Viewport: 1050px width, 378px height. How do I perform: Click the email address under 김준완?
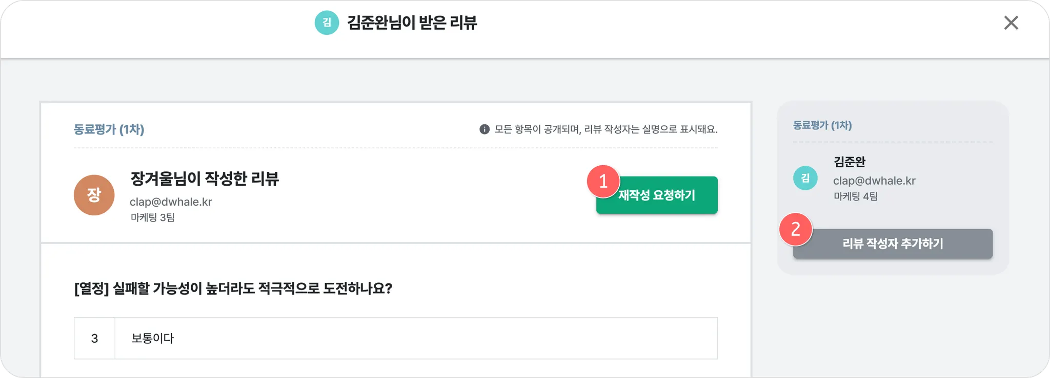pos(874,181)
